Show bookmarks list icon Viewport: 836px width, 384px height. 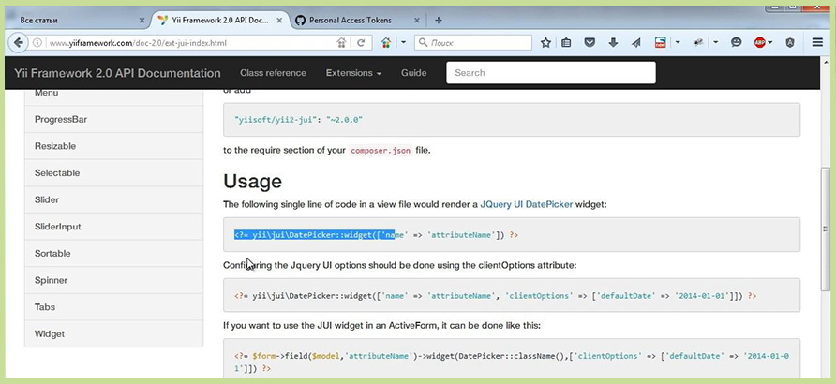[x=566, y=43]
